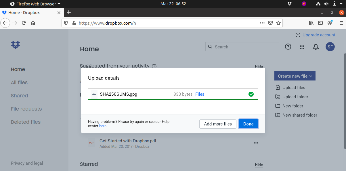Viewport: 346px width, 171px height.
Task: Click Upgrade account link
Action: (x=319, y=35)
